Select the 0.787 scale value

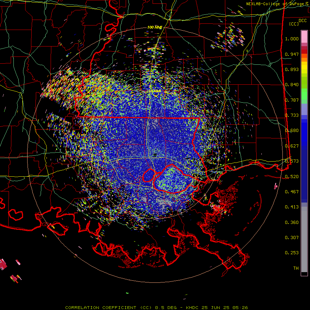[x=292, y=100]
